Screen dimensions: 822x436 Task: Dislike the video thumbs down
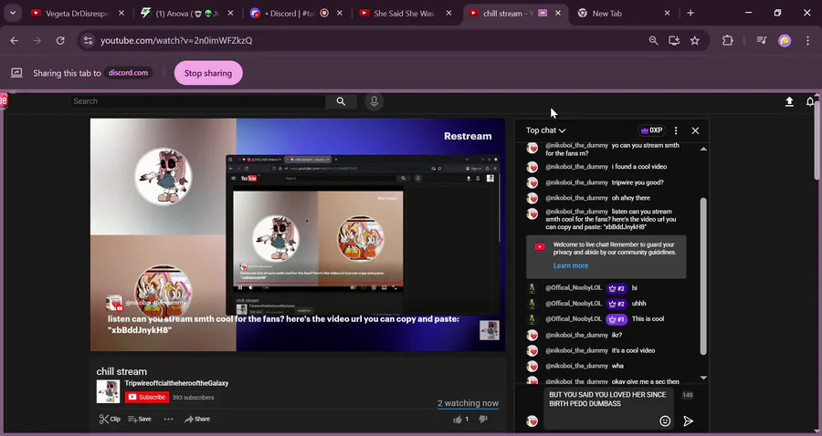tap(483, 420)
